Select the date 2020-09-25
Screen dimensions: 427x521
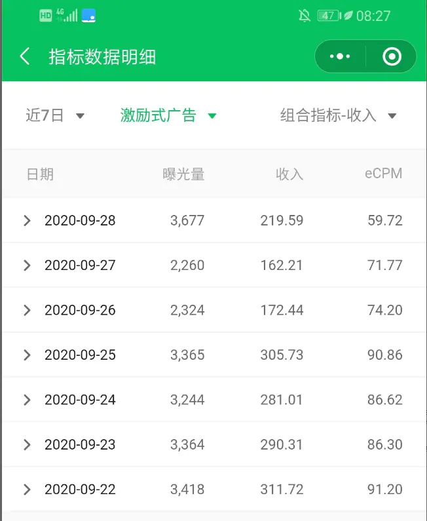[x=80, y=355]
